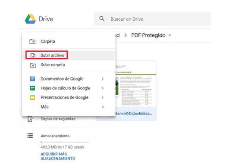The height and width of the screenshot is (164, 229).
Task: Expand Hojas de cálculo submenu arrow
Action: coord(103,88)
